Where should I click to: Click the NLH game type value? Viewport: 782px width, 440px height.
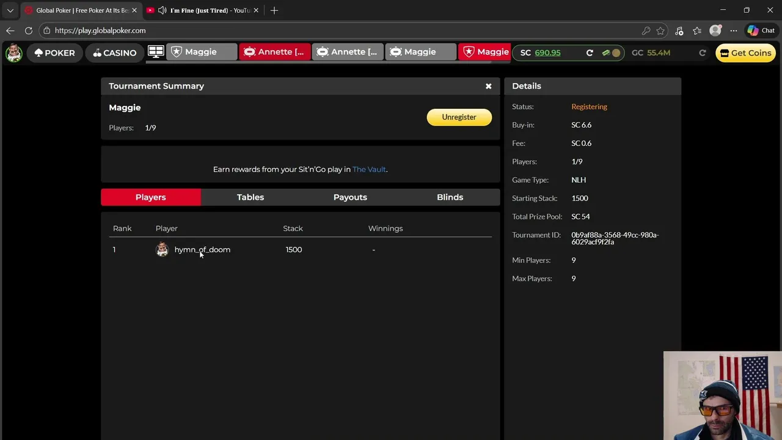point(579,180)
